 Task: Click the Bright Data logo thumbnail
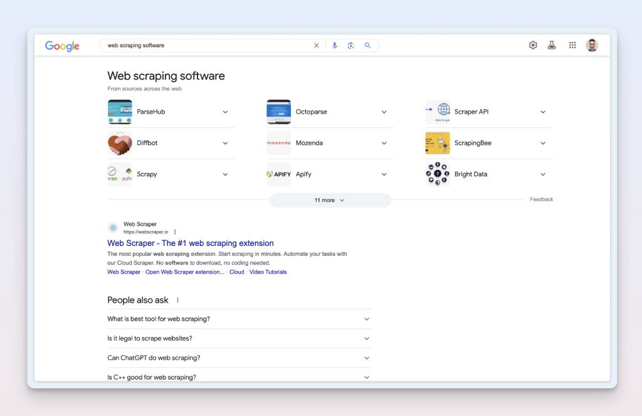pos(438,174)
